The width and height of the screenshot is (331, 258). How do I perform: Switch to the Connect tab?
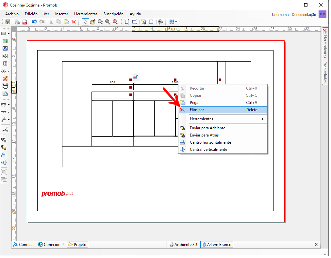24,245
